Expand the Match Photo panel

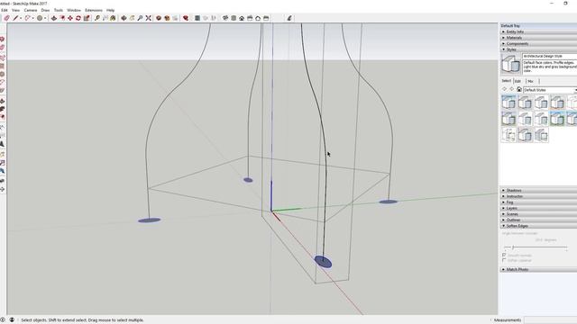tap(538, 269)
